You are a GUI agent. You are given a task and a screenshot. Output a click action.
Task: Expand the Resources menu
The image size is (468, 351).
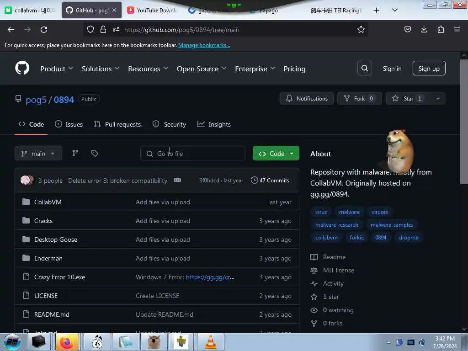(148, 69)
